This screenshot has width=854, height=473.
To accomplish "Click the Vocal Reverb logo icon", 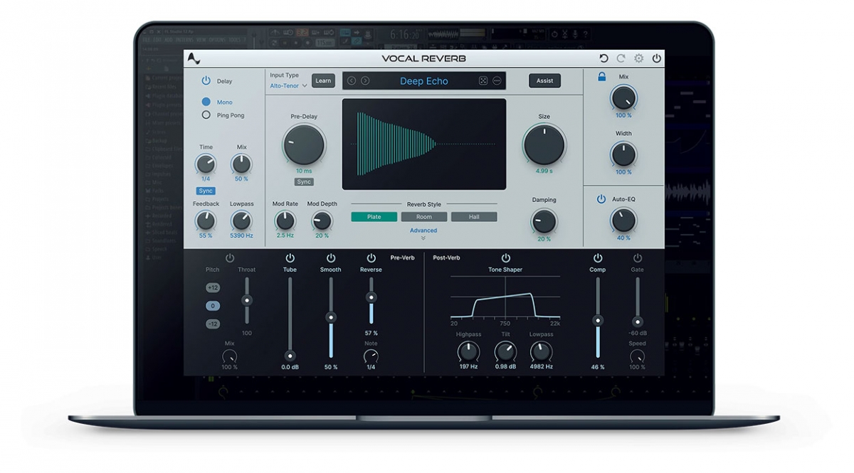I will (194, 59).
